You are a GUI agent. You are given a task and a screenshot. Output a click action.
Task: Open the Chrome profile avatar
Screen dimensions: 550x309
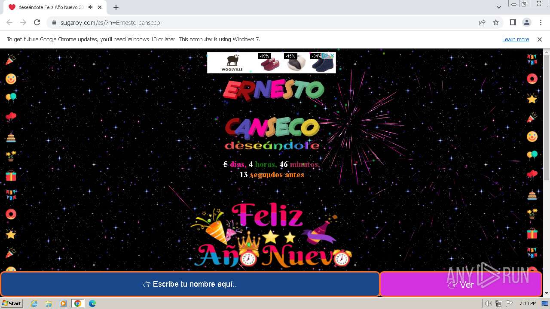[x=527, y=22]
